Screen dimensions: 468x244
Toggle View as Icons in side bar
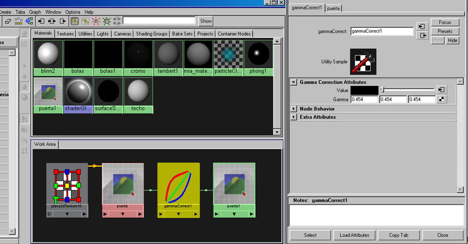[25, 33]
